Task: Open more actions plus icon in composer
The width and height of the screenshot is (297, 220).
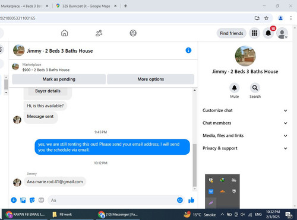Action: coord(14,200)
